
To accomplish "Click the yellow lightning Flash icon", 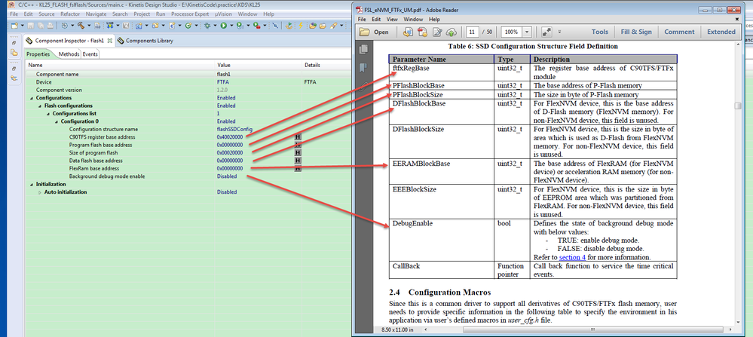I will [x=301, y=26].
